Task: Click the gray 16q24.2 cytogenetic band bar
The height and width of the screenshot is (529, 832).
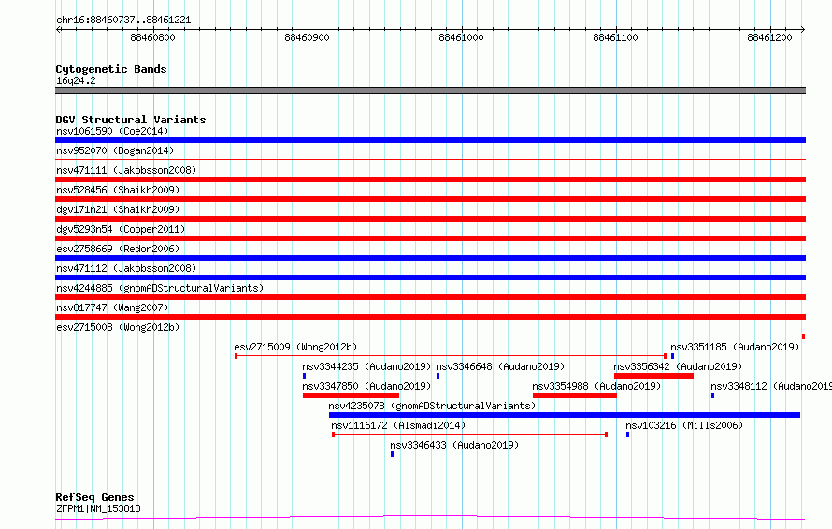Action: coord(430,91)
